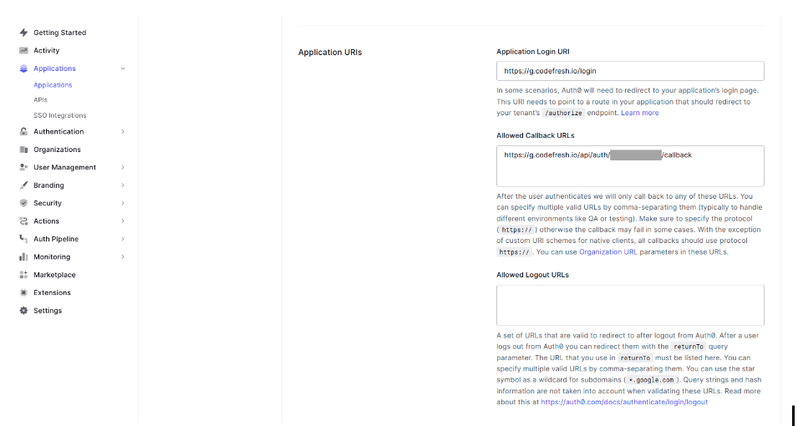Follow the Organization URL link

pos(606,251)
